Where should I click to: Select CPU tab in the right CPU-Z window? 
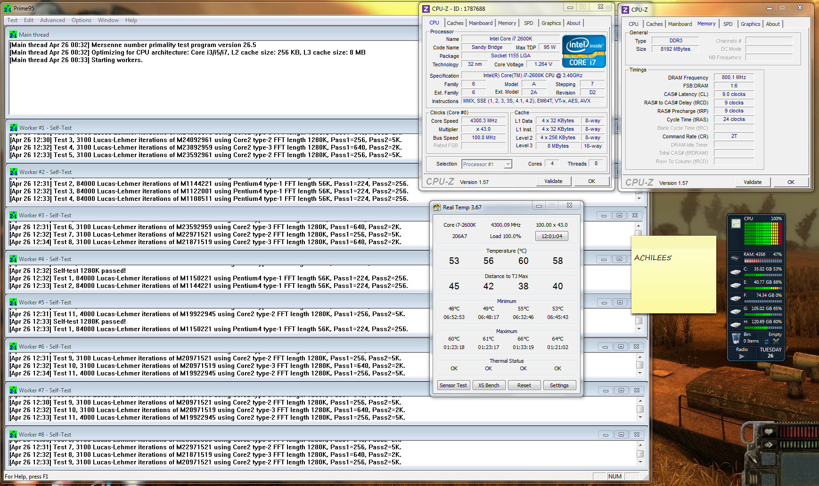pyautogui.click(x=633, y=24)
